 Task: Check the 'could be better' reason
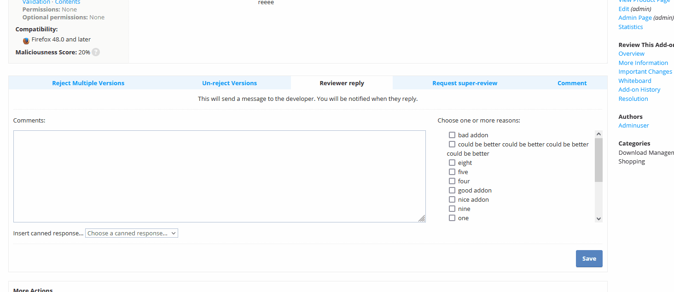(452, 144)
